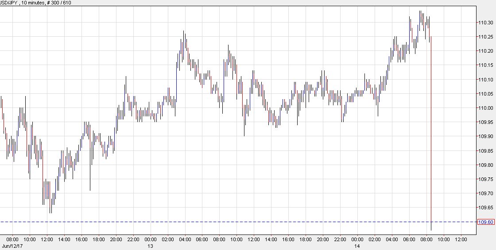Click the blue dashed current price line
This screenshot has height=250, width=496.
pos(238,222)
